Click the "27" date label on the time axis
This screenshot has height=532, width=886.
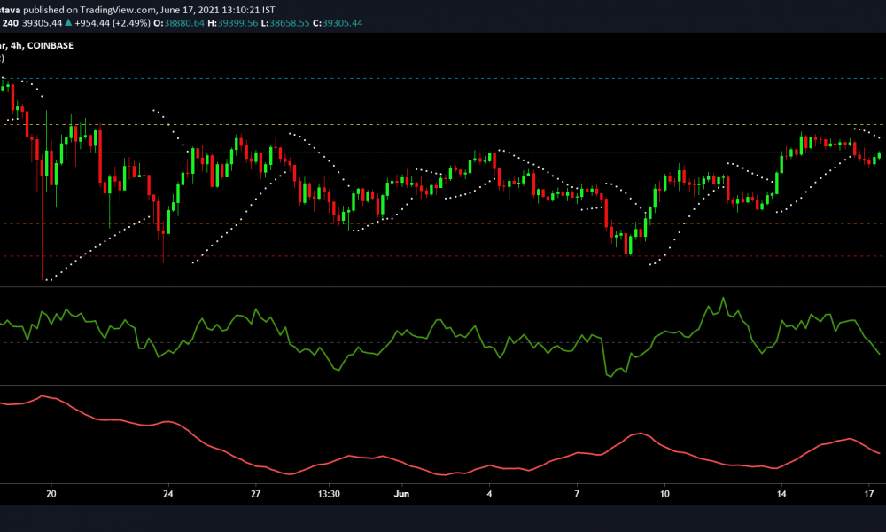[x=256, y=494]
